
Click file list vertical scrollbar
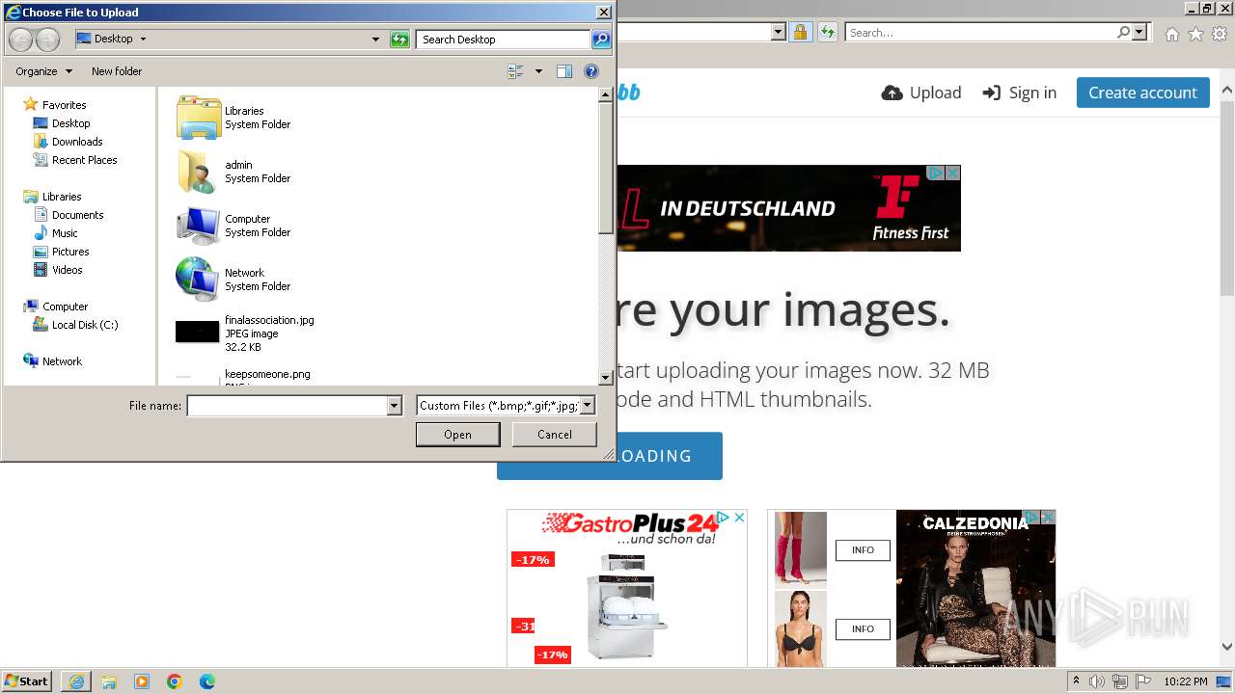point(606,236)
